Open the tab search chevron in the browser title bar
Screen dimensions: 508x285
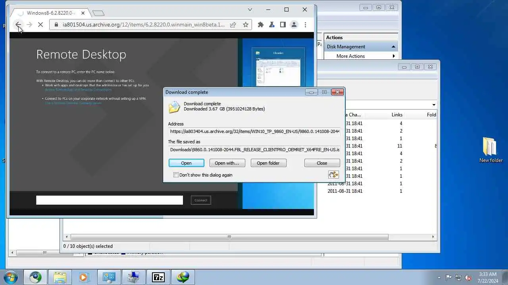point(250,9)
